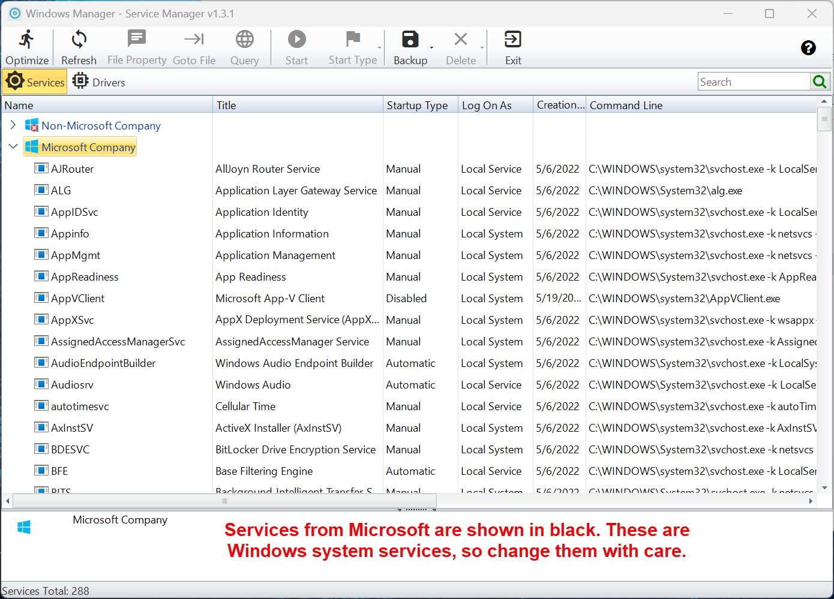The width and height of the screenshot is (834, 599).
Task: Click the Optimize running-man icon
Action: [x=27, y=40]
